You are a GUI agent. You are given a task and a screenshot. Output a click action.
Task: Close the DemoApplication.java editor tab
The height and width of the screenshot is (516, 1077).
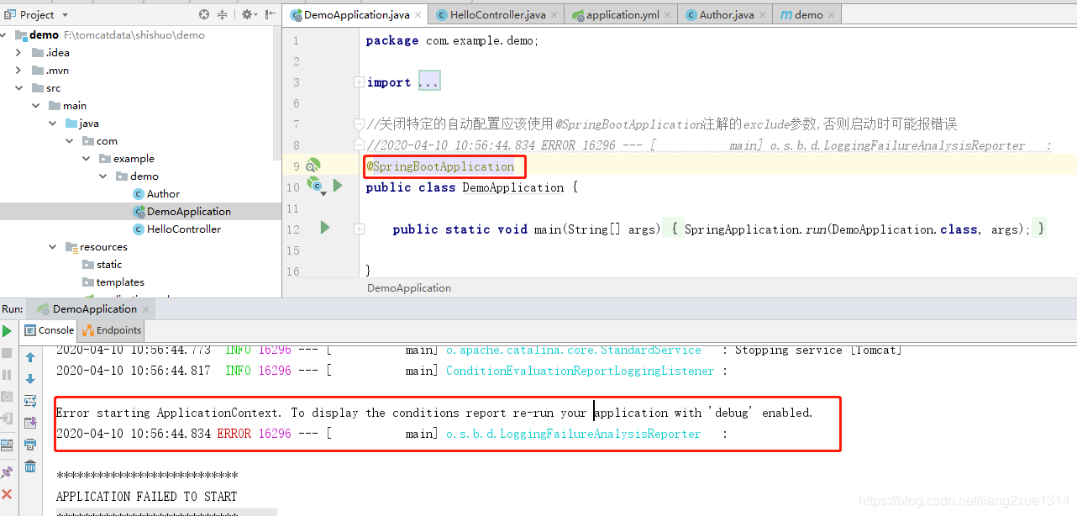pos(418,15)
